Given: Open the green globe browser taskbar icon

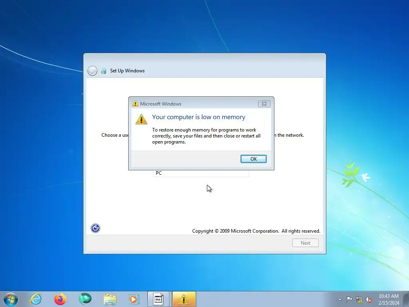Looking at the screenshot, I should (85, 299).
